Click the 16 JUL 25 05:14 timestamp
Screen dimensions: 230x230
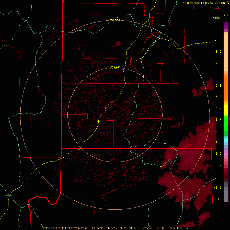171,228
